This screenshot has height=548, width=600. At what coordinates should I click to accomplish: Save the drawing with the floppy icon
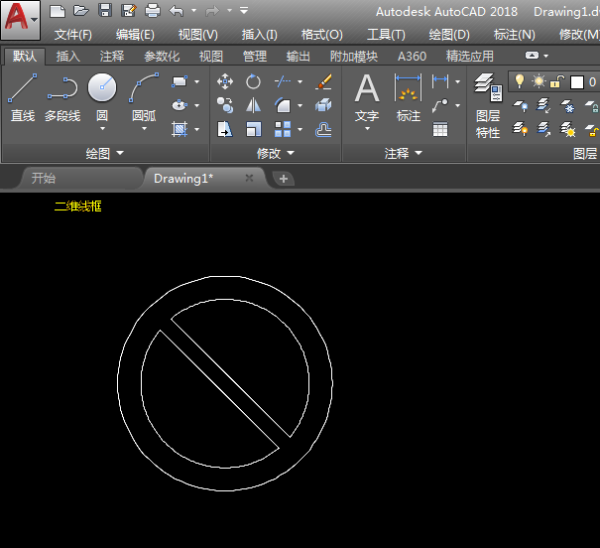click(x=105, y=11)
